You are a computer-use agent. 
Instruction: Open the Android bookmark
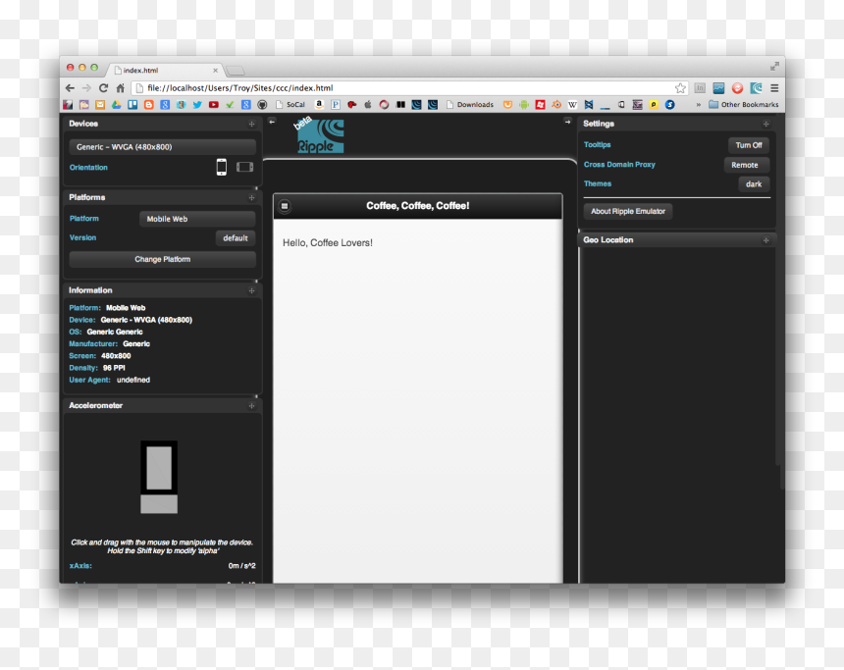[x=524, y=104]
